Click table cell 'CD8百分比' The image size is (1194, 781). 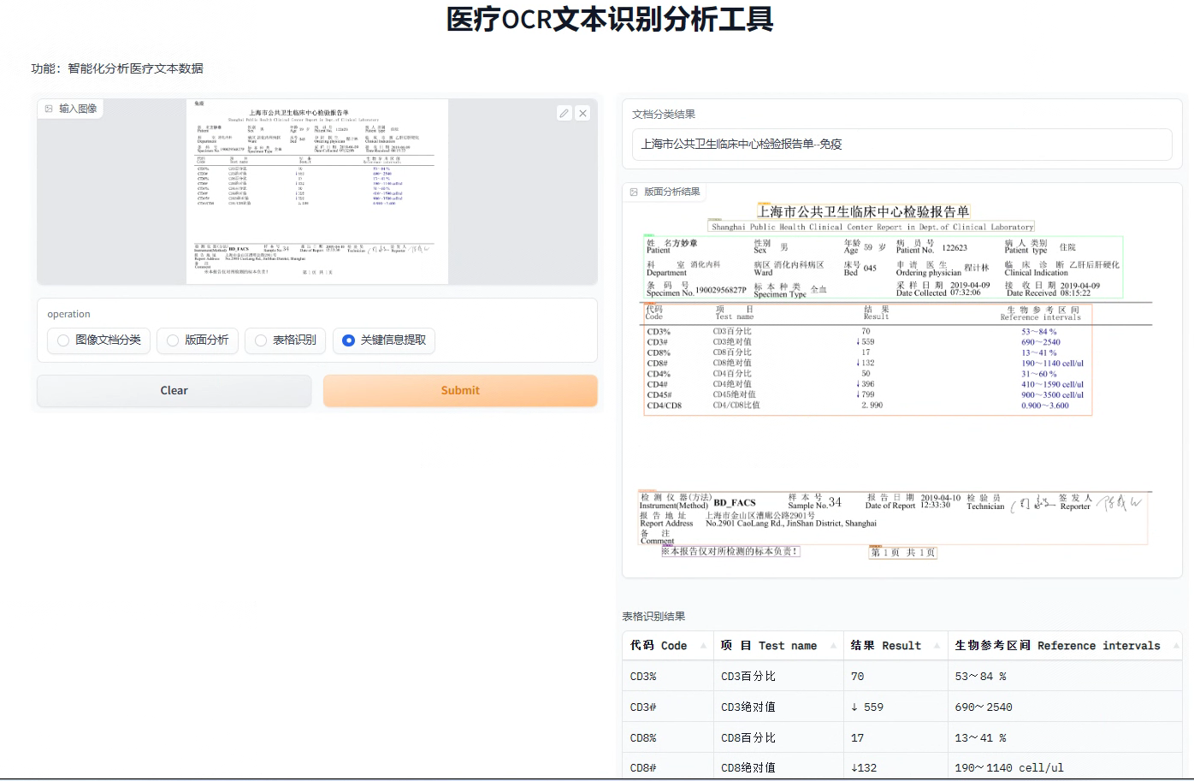coord(779,738)
